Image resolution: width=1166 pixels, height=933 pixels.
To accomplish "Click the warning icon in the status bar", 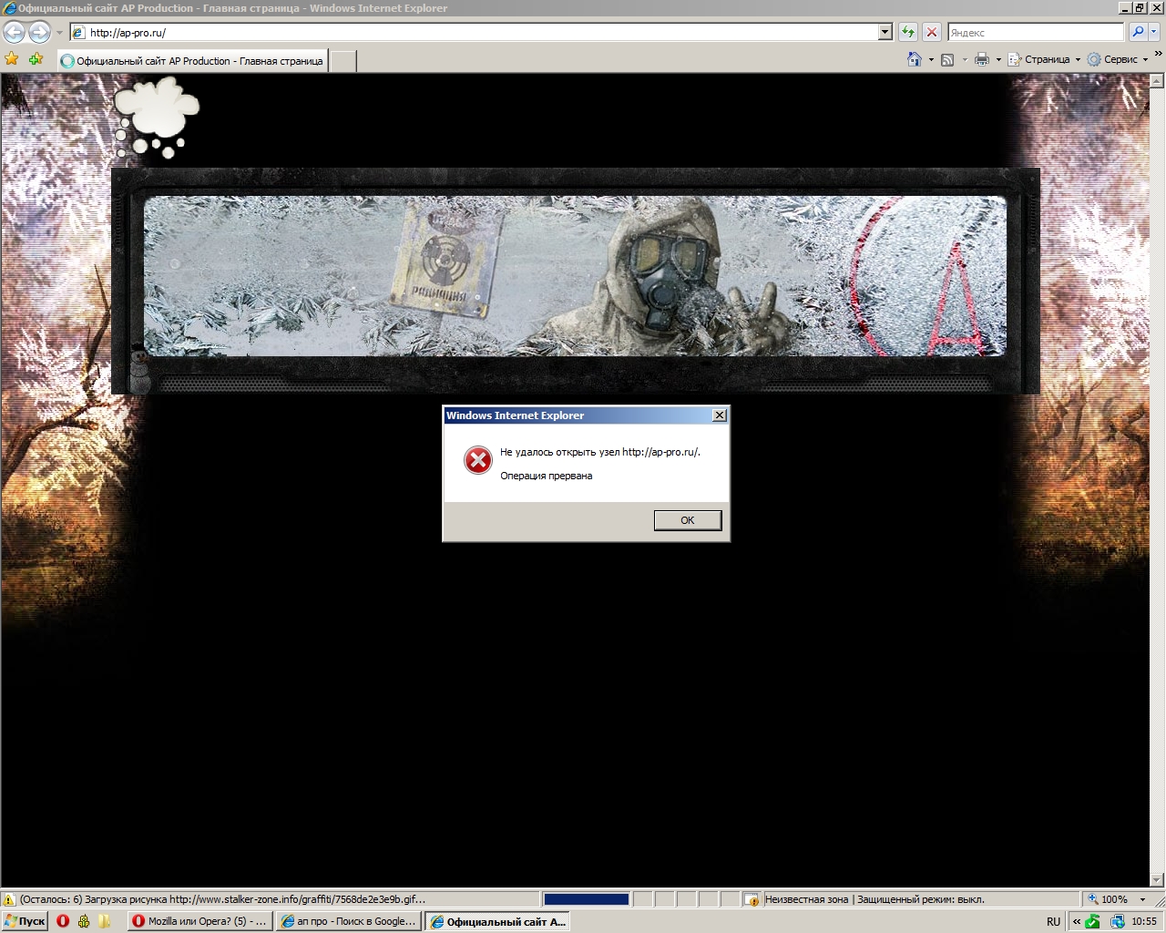I will pos(9,899).
